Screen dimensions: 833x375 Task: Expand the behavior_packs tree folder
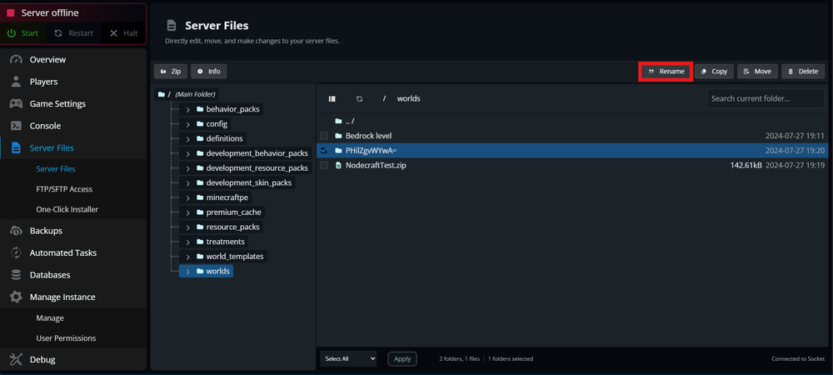[188, 109]
